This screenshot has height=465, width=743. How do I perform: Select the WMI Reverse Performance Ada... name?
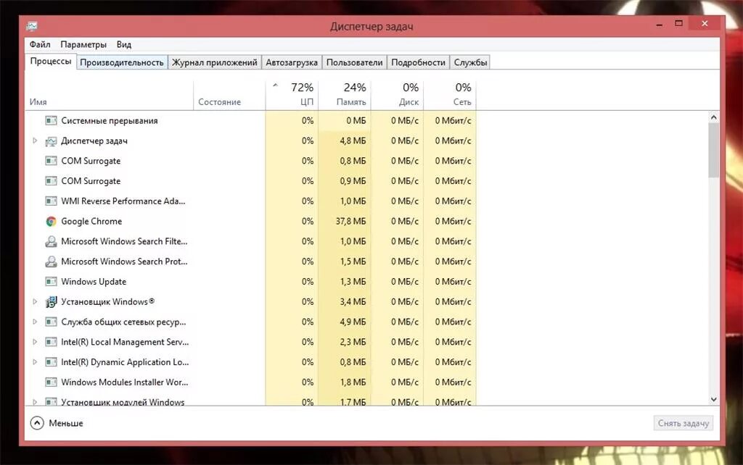[123, 201]
